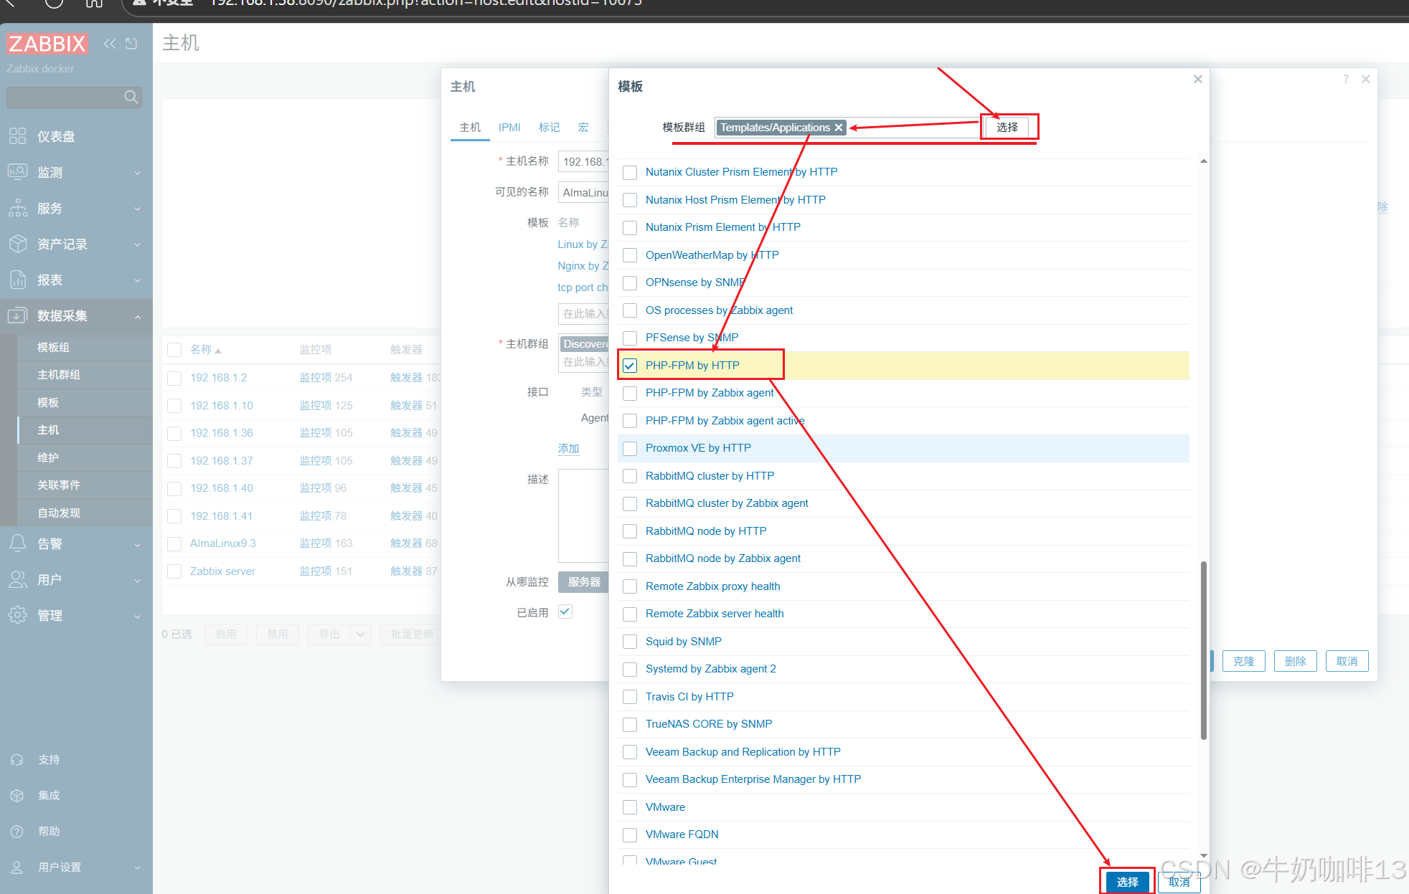Viewport: 1409px width, 894px height.
Task: Click the Administration gear icon in the sidebar
Action: point(18,615)
